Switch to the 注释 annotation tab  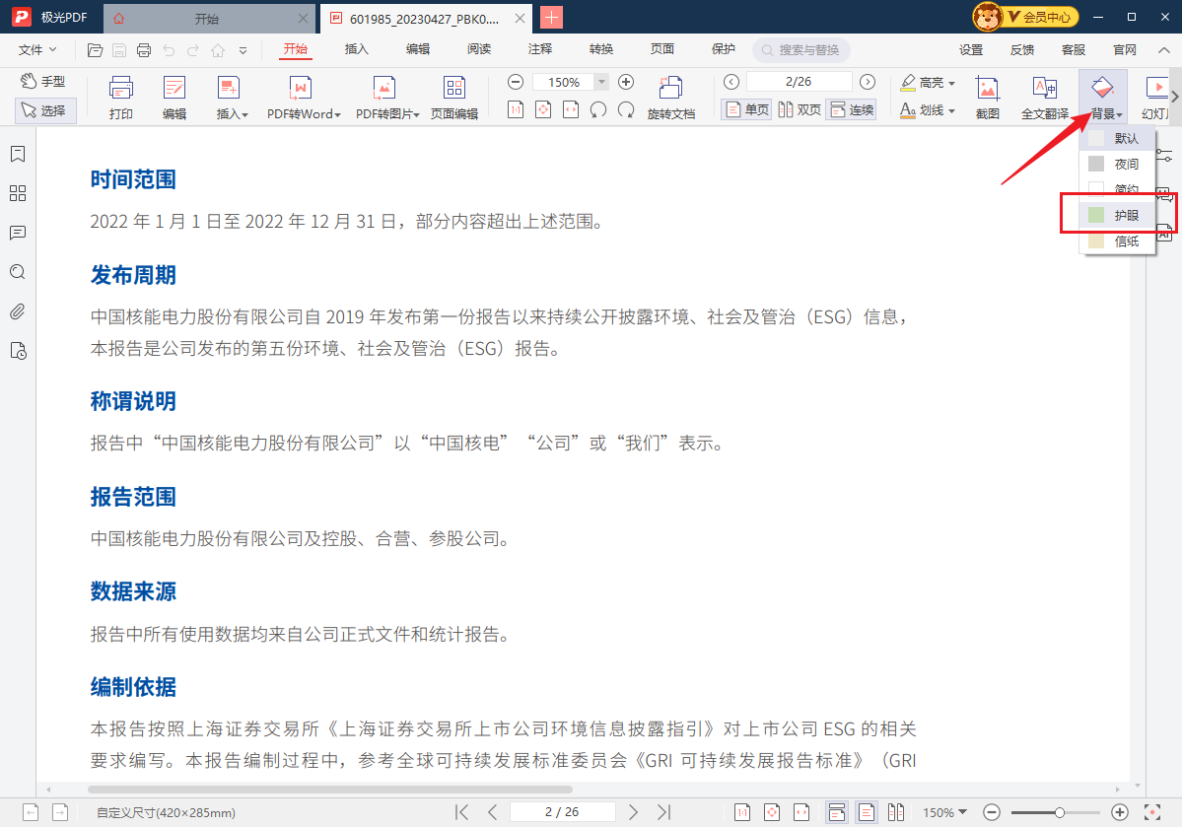click(540, 49)
